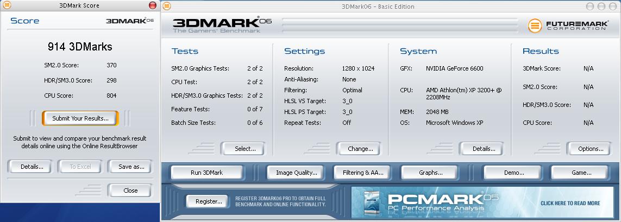Open Image Quality tool
Screen dimensions: 621x222
(x=295, y=173)
